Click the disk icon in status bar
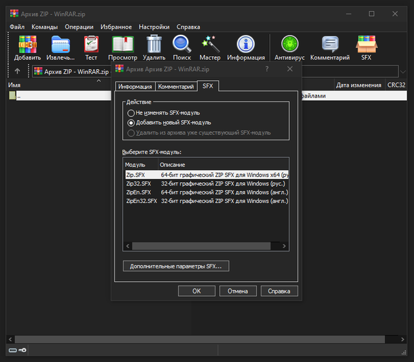Screen dimensions: 414x362 point(13,350)
